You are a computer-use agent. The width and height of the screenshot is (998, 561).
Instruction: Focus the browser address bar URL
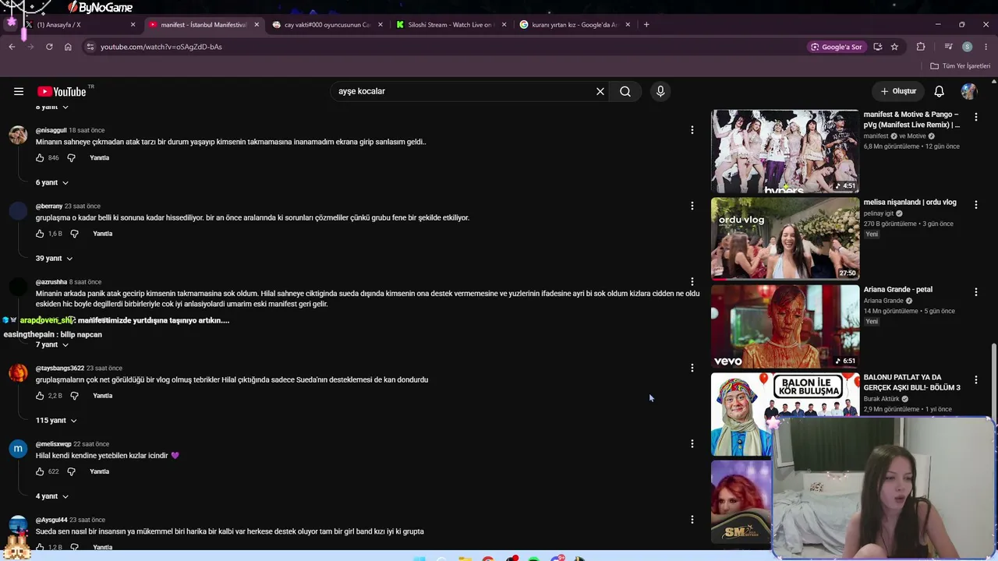[x=161, y=47]
